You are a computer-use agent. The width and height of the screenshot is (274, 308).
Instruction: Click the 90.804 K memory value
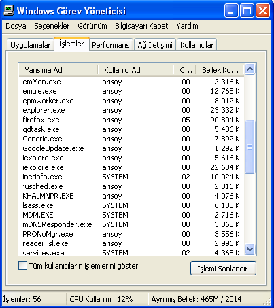225,120
